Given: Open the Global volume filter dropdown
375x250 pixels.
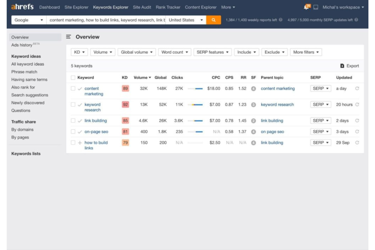Looking at the screenshot, I should [137, 52].
